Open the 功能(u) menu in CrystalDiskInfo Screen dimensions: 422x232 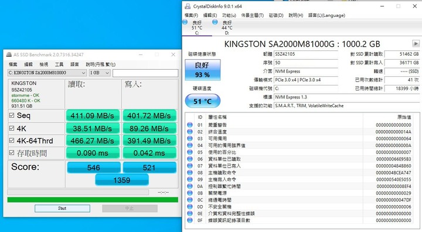229,15
